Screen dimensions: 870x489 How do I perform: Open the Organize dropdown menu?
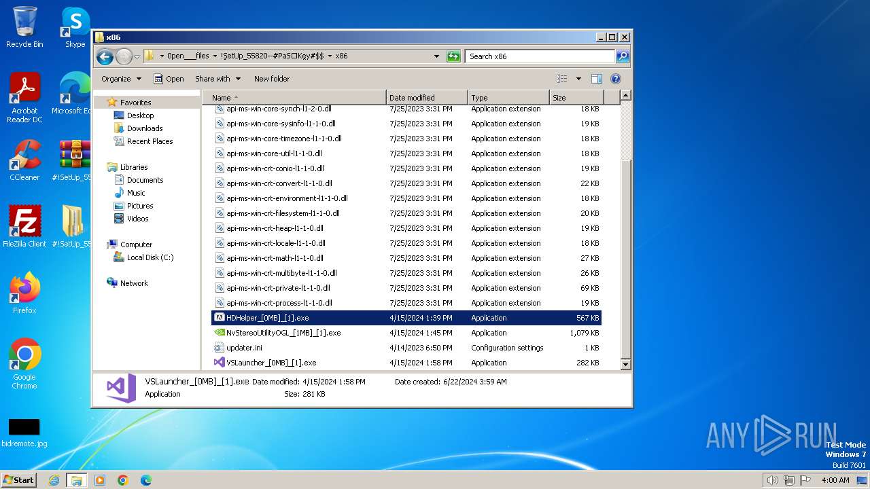[x=121, y=79]
